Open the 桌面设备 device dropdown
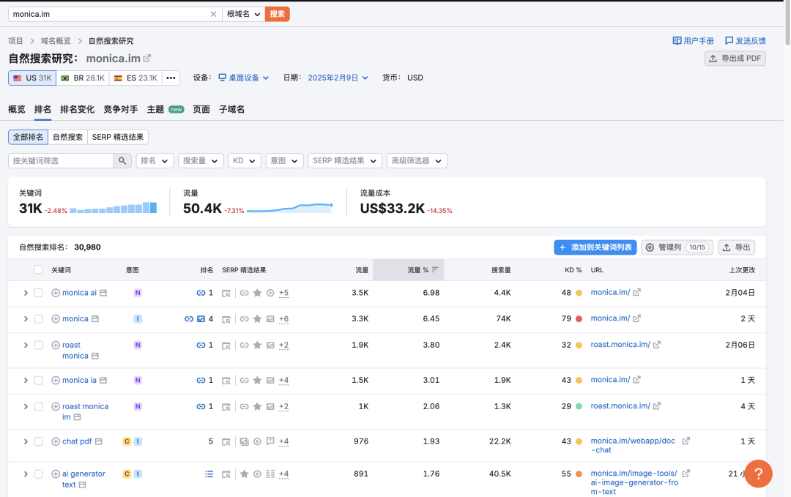The image size is (791, 497). (x=244, y=78)
